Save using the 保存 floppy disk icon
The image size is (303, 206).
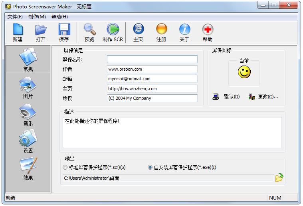pyautogui.click(x=64, y=32)
